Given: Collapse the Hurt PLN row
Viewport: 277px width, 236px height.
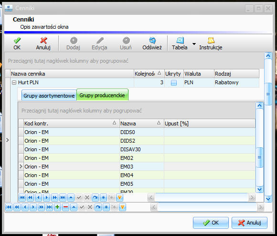Looking at the screenshot, I should 14,82.
